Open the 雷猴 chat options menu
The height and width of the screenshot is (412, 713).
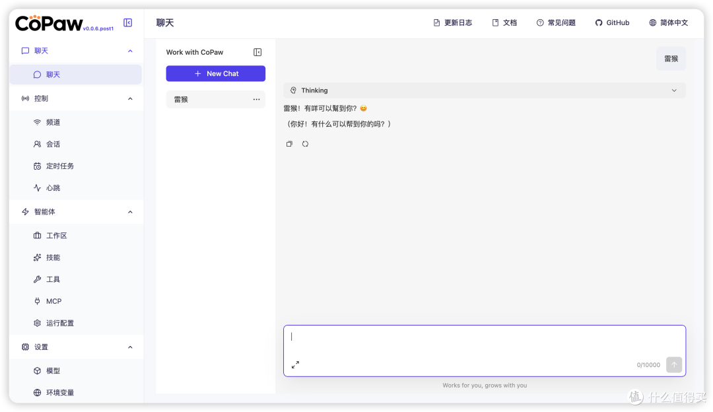[x=256, y=99]
